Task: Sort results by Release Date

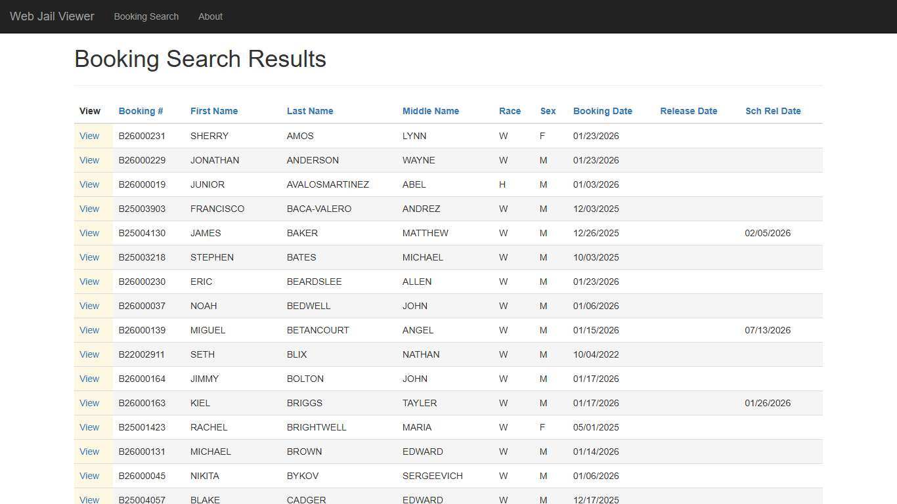Action: (688, 111)
